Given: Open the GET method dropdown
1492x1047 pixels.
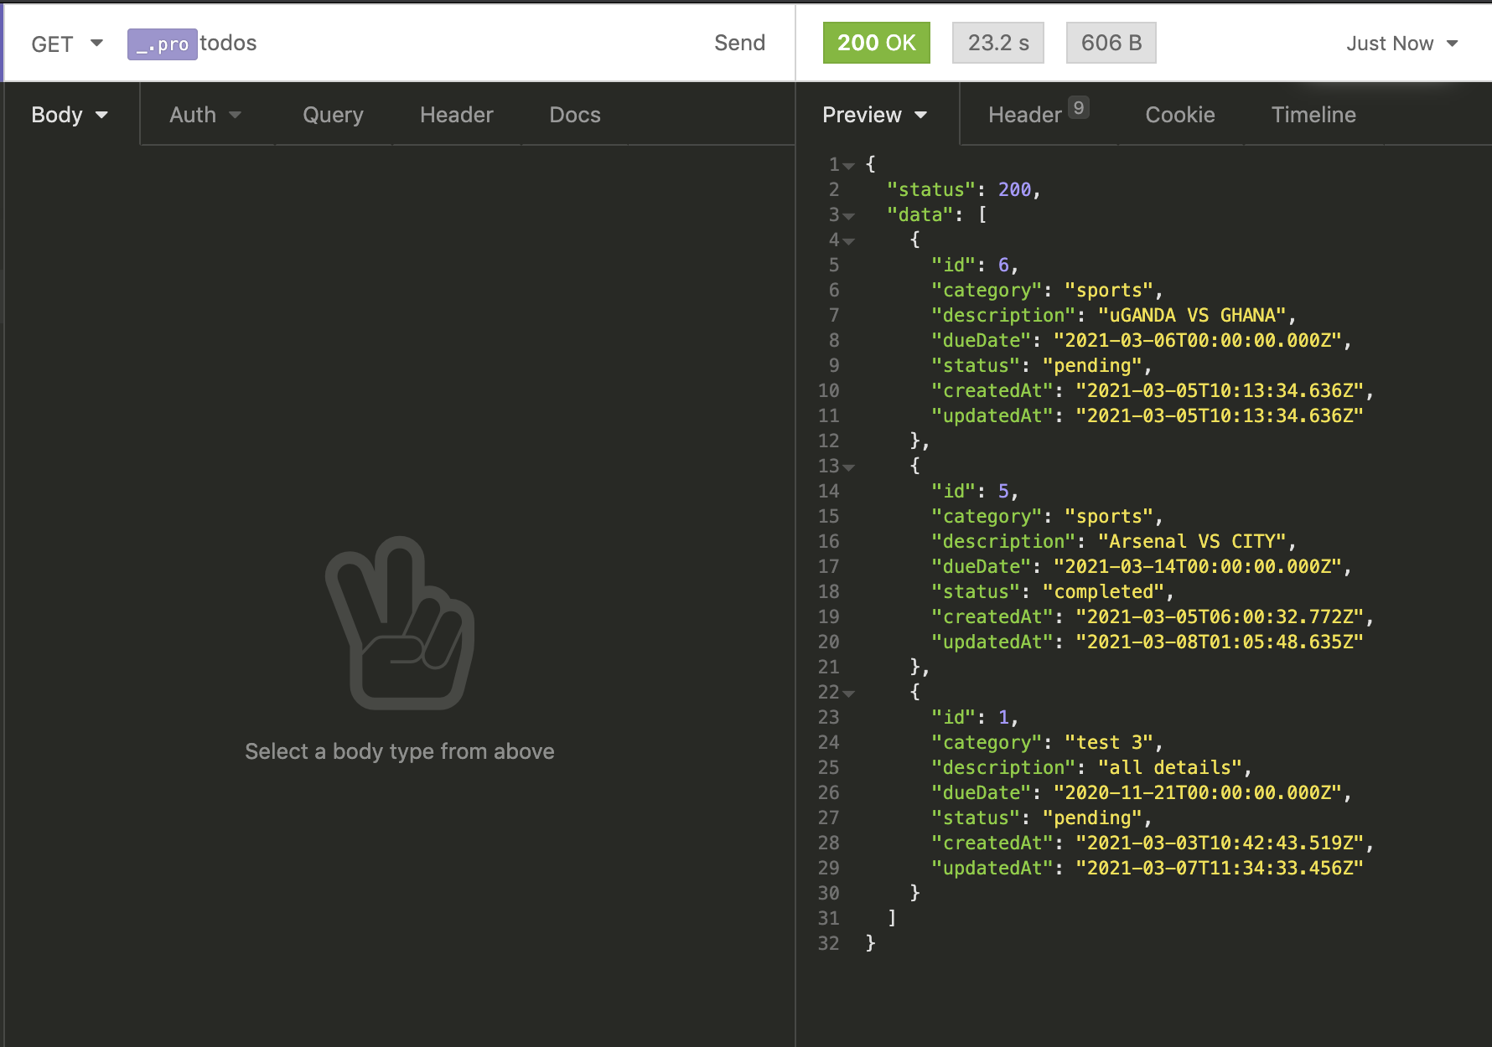Looking at the screenshot, I should pos(67,44).
